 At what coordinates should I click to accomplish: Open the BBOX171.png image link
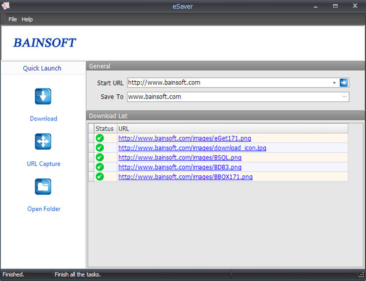click(x=185, y=177)
